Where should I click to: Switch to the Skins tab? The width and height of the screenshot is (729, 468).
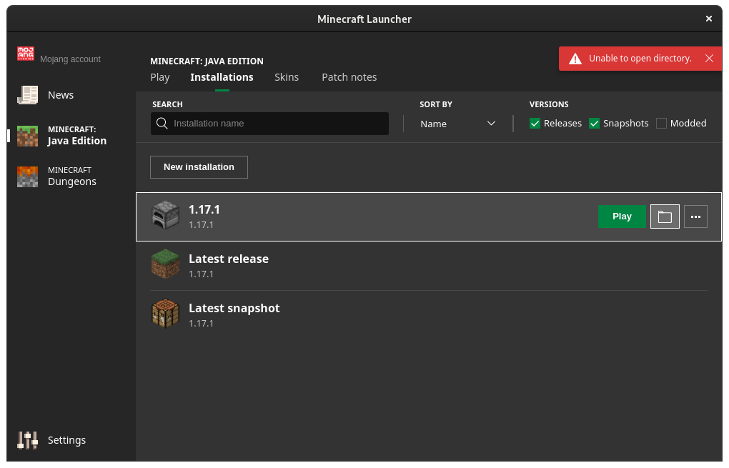pos(287,77)
